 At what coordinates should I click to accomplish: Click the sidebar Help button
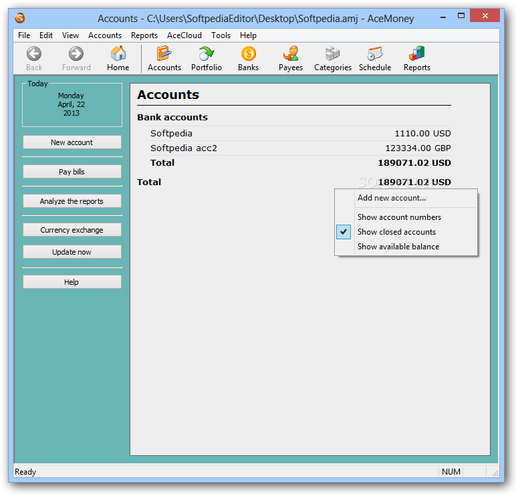[x=72, y=282]
